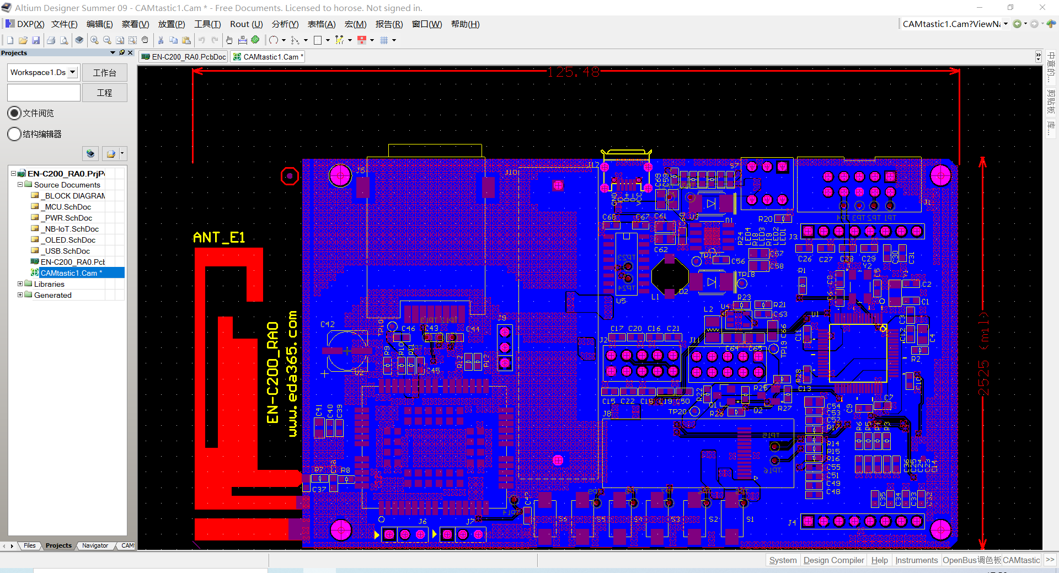Click the hand icon next to the redo arrow
The image size is (1059, 573).
229,40
